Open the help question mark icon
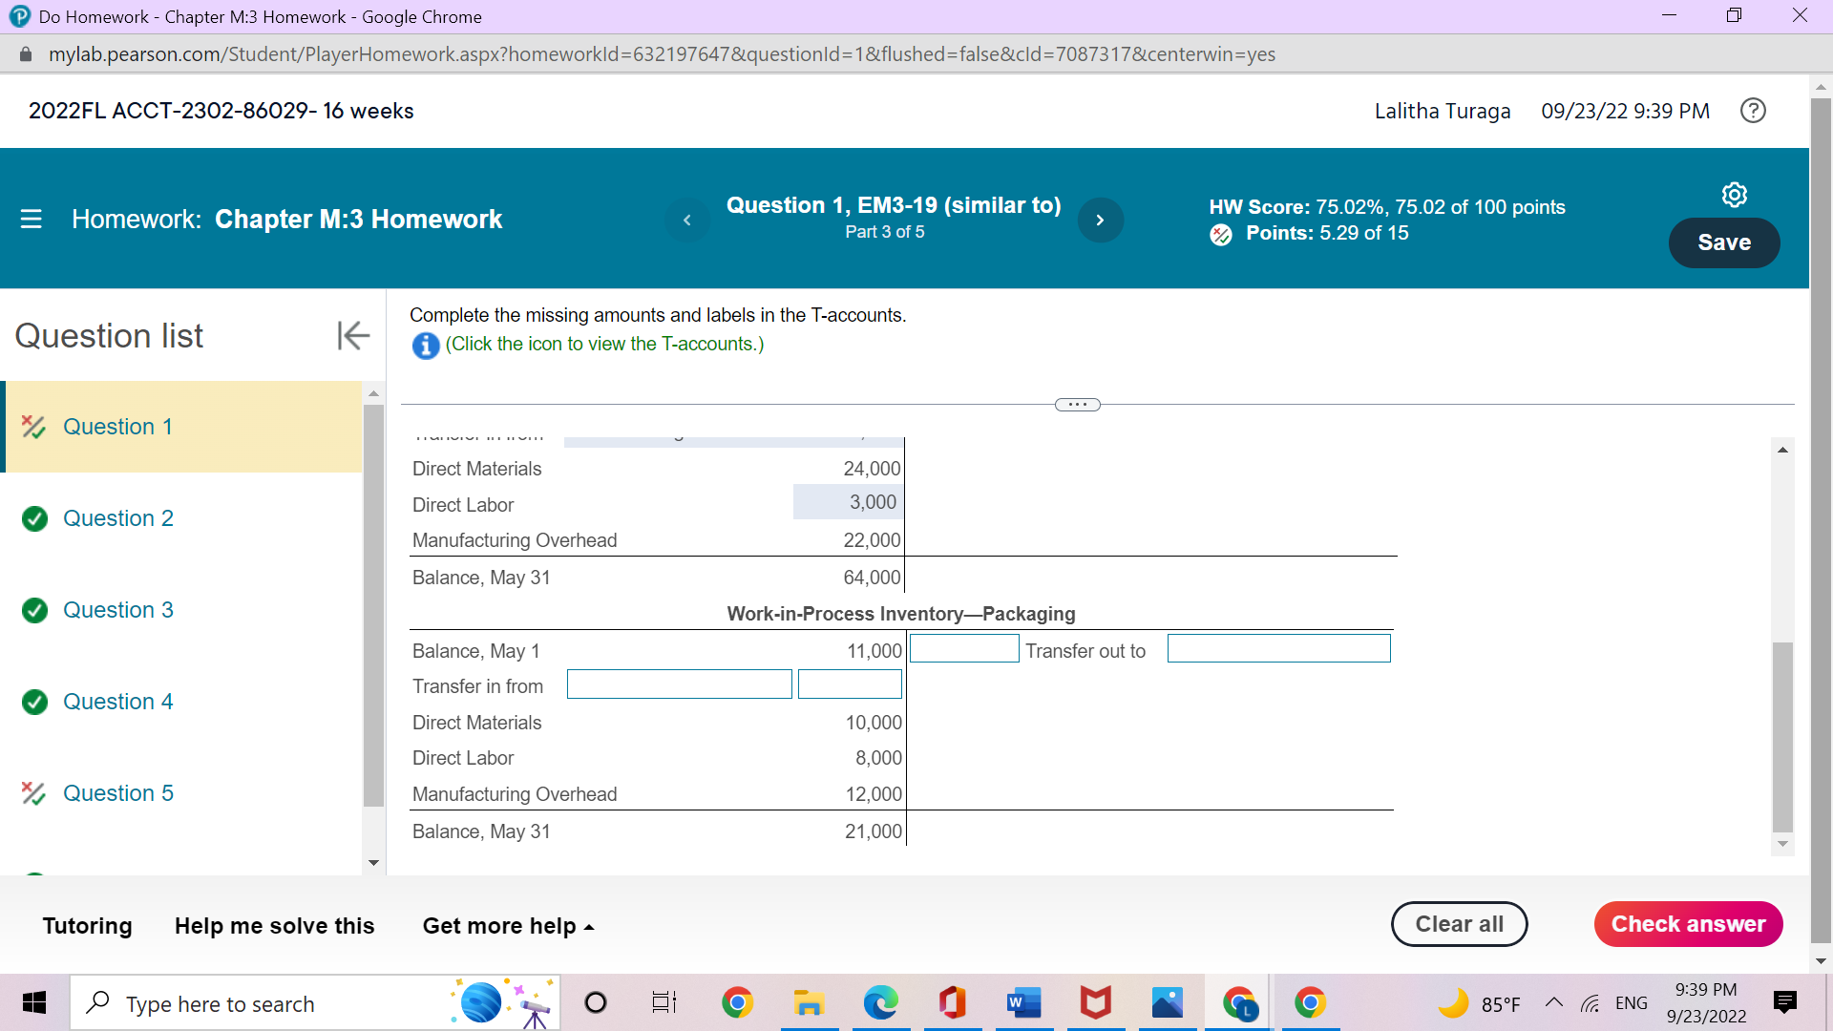 click(1753, 111)
